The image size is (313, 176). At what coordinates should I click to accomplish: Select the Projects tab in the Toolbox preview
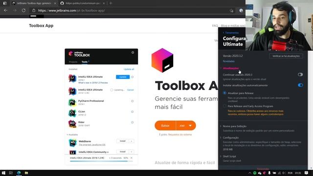tap(73, 62)
